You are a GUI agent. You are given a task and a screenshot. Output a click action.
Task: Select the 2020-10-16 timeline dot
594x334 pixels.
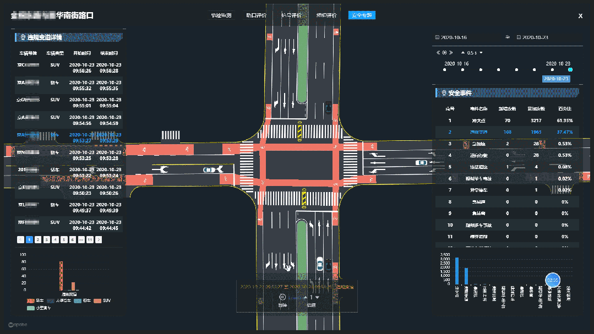445,70
